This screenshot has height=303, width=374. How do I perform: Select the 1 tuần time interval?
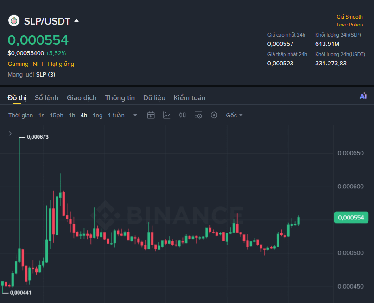pos(116,116)
